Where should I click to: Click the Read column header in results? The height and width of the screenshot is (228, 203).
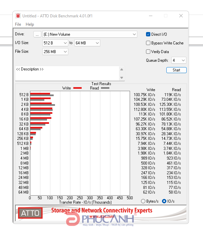(x=176, y=90)
